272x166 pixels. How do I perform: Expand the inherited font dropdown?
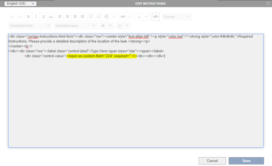pyautogui.click(x=30, y=26)
